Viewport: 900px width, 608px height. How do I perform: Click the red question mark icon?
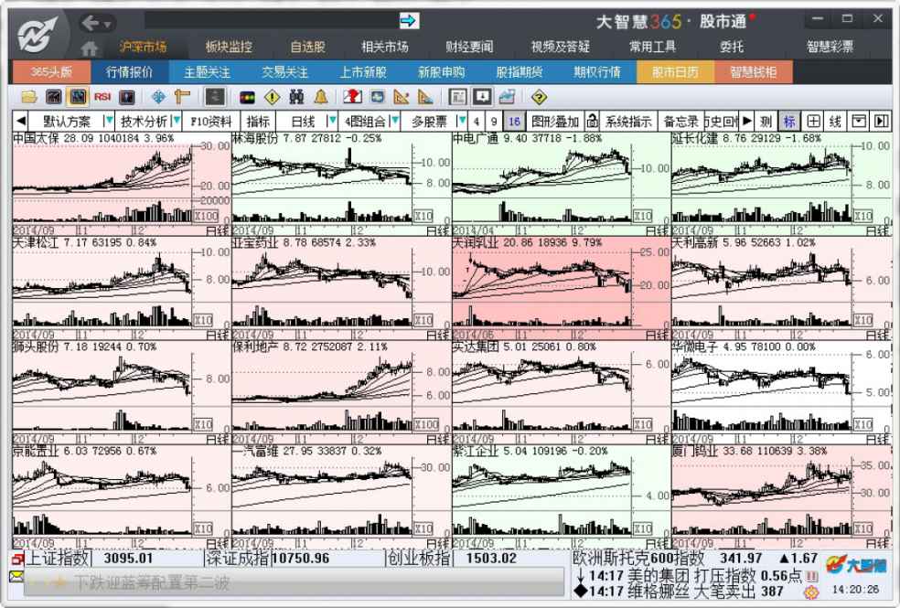(x=352, y=97)
